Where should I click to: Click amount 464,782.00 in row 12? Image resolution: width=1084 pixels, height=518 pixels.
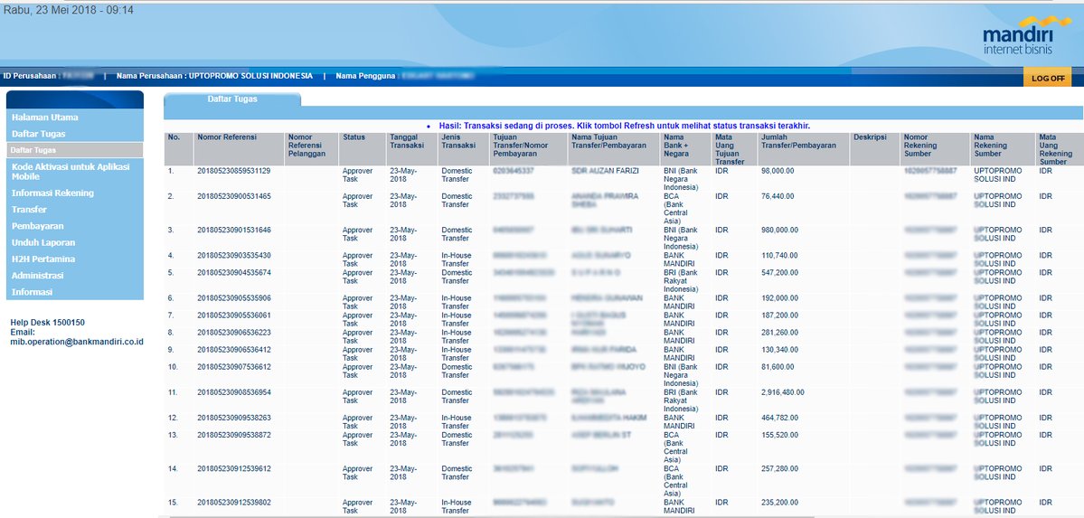pyautogui.click(x=780, y=418)
